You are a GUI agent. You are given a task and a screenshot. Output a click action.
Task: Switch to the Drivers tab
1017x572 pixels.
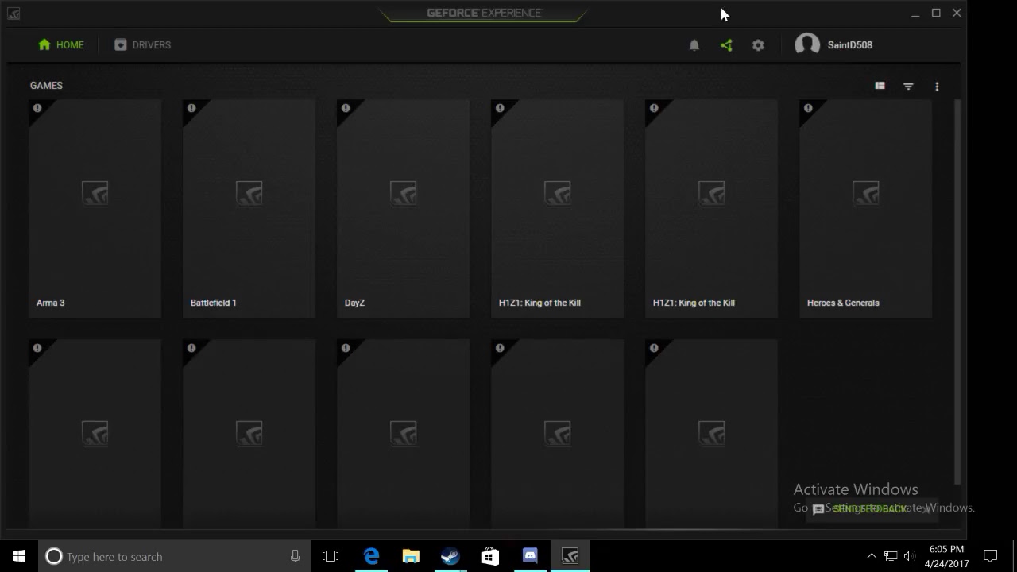tap(142, 45)
